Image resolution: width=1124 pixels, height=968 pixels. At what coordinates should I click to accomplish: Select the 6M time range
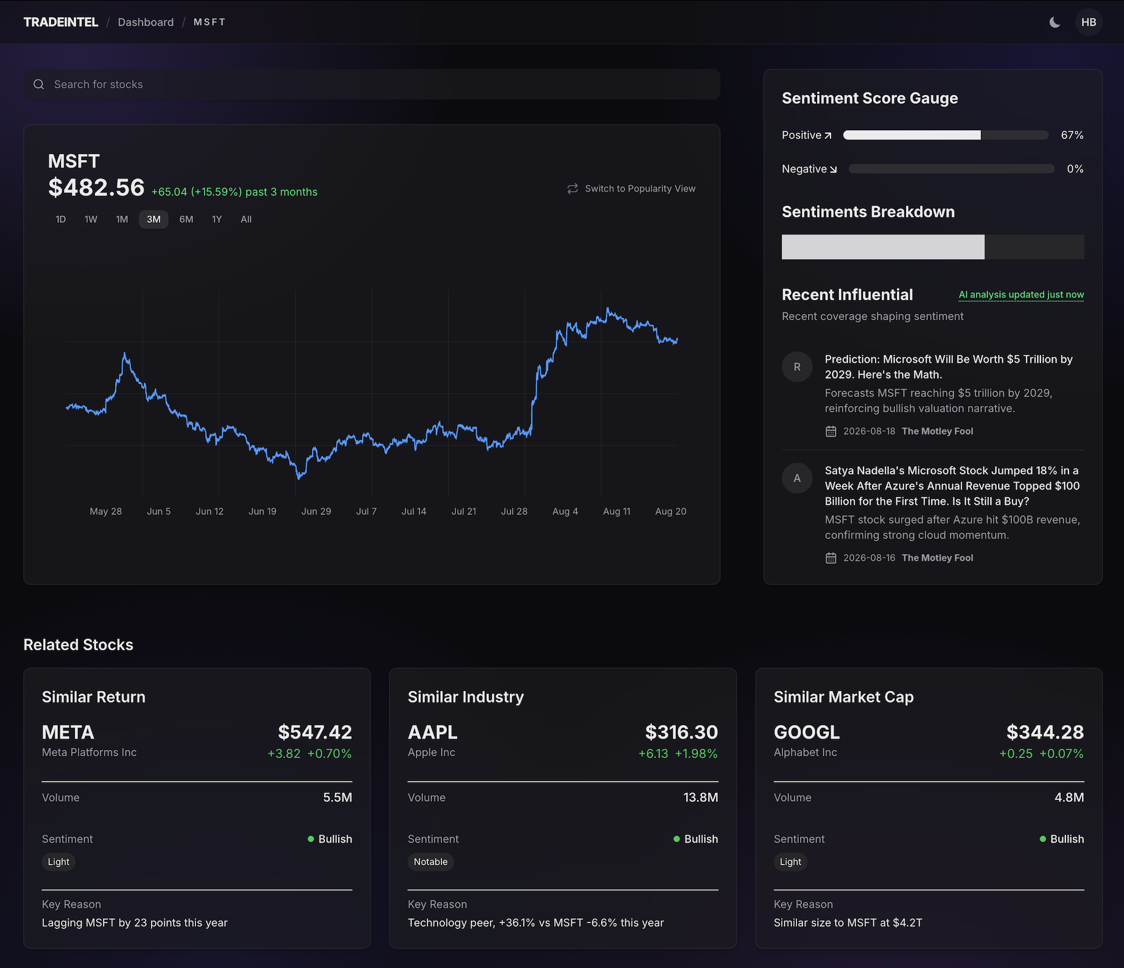pyautogui.click(x=186, y=219)
